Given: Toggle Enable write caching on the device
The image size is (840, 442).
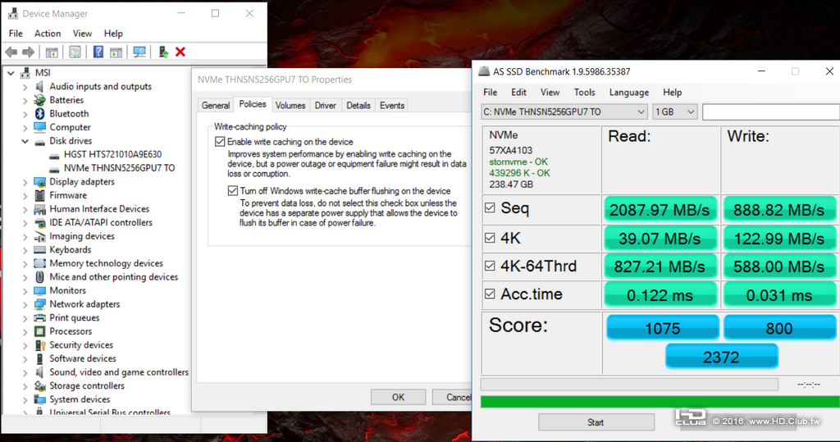Looking at the screenshot, I should pos(220,141).
